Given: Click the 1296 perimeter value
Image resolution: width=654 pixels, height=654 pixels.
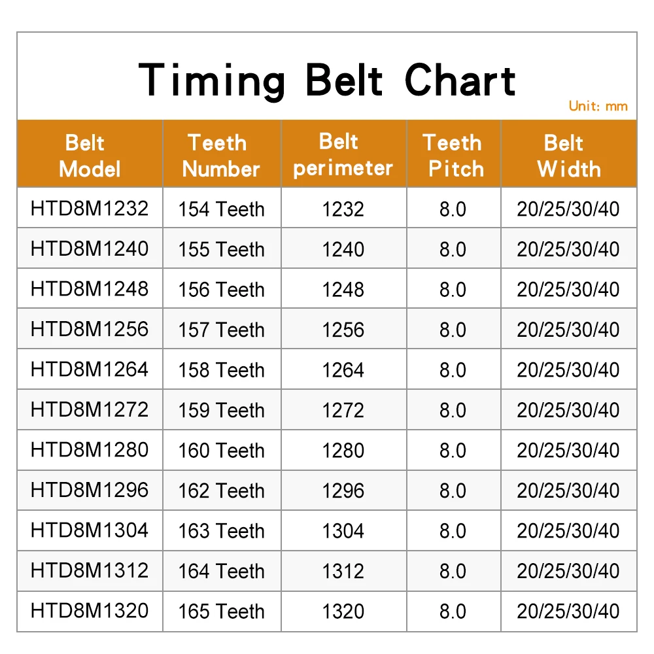Looking at the screenshot, I should 343,490.
